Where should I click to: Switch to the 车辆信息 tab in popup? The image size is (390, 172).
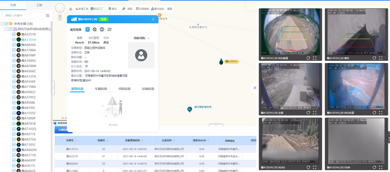(101, 89)
